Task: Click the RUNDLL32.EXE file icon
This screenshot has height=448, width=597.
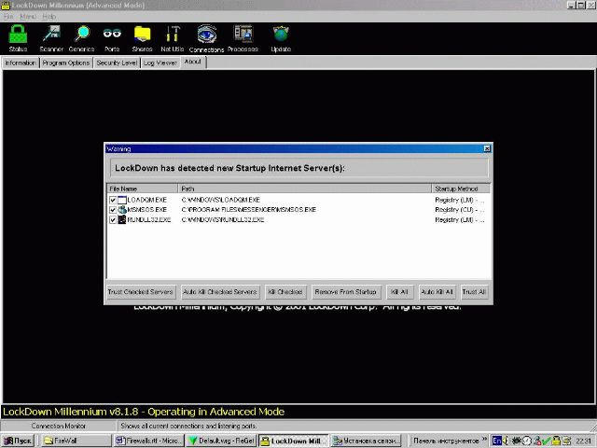Action: tap(122, 220)
